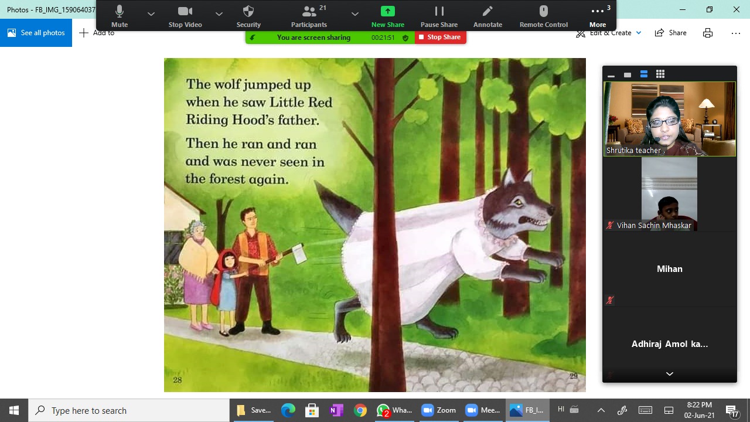Open notification center with 17 notifications
The width and height of the screenshot is (750, 422).
pyautogui.click(x=732, y=410)
